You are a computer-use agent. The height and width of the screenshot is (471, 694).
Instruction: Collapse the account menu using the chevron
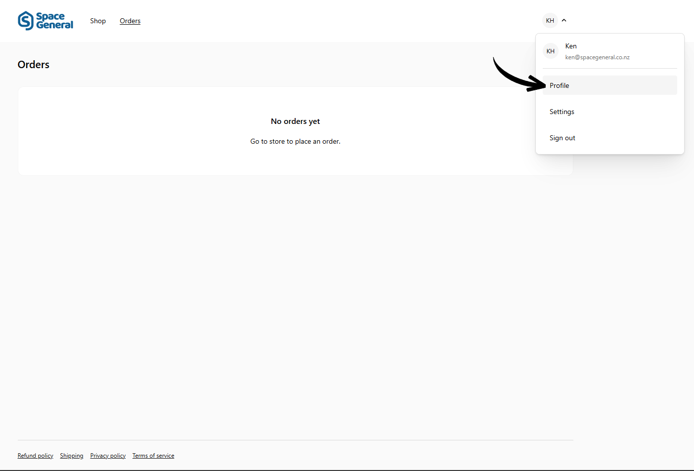click(564, 21)
